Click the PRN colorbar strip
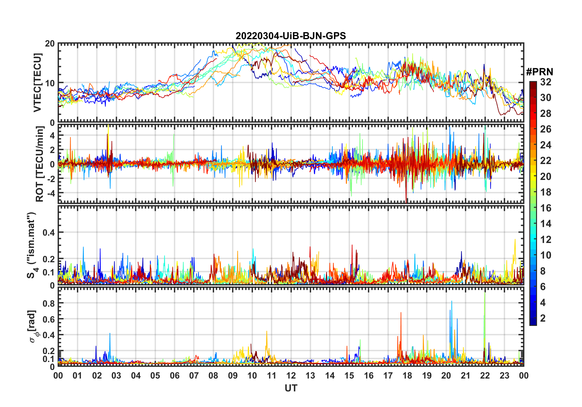 pos(533,203)
